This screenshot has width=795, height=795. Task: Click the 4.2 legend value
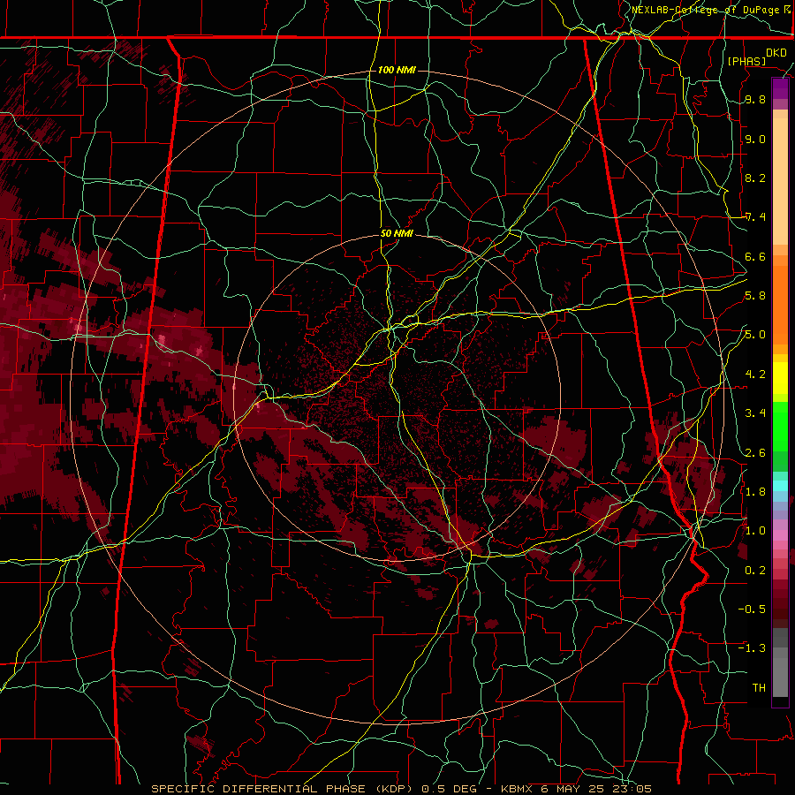pos(755,375)
